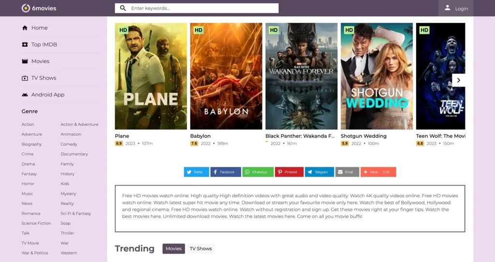495x262 pixels.
Task: Open the Teen Wolf movie poster
Action: 440,76
